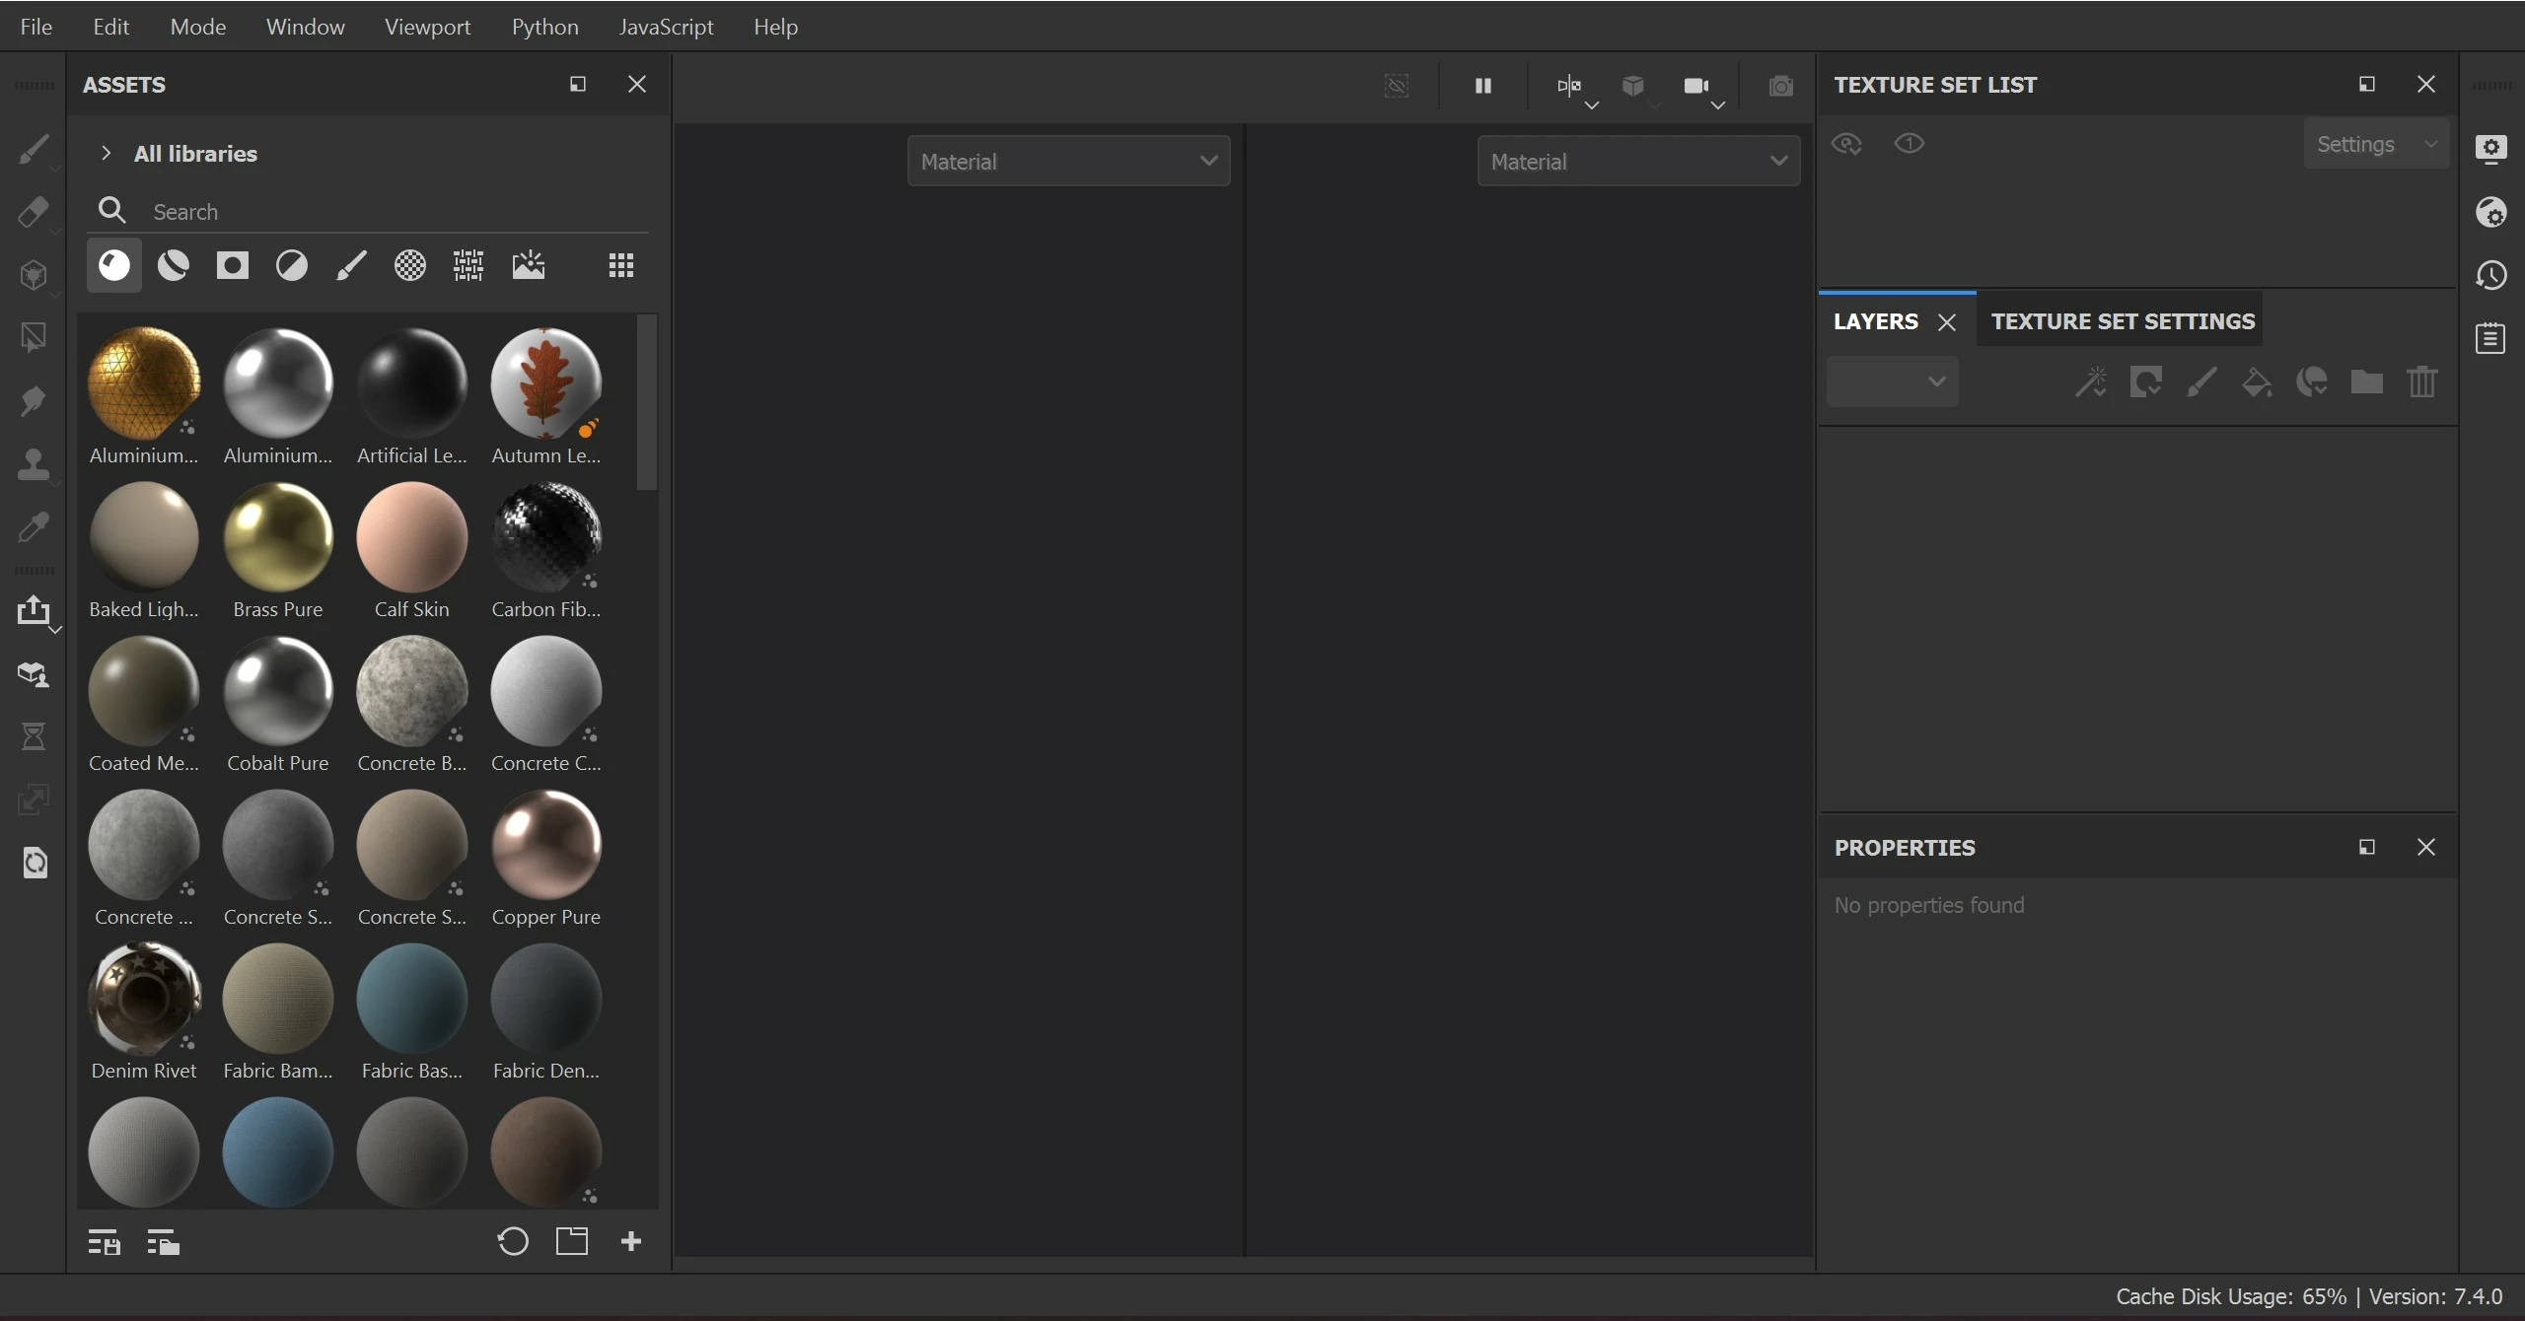The width and height of the screenshot is (2525, 1321).
Task: Select the Eraser tool in left toolbar
Action: click(33, 212)
